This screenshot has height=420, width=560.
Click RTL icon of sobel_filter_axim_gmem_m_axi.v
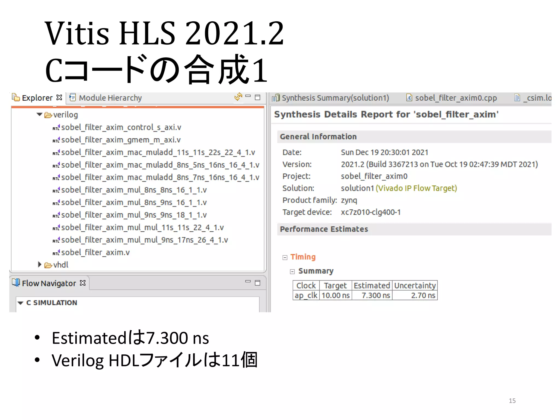56,140
